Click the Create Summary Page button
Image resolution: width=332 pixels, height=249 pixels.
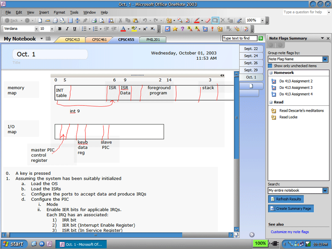click(290, 208)
